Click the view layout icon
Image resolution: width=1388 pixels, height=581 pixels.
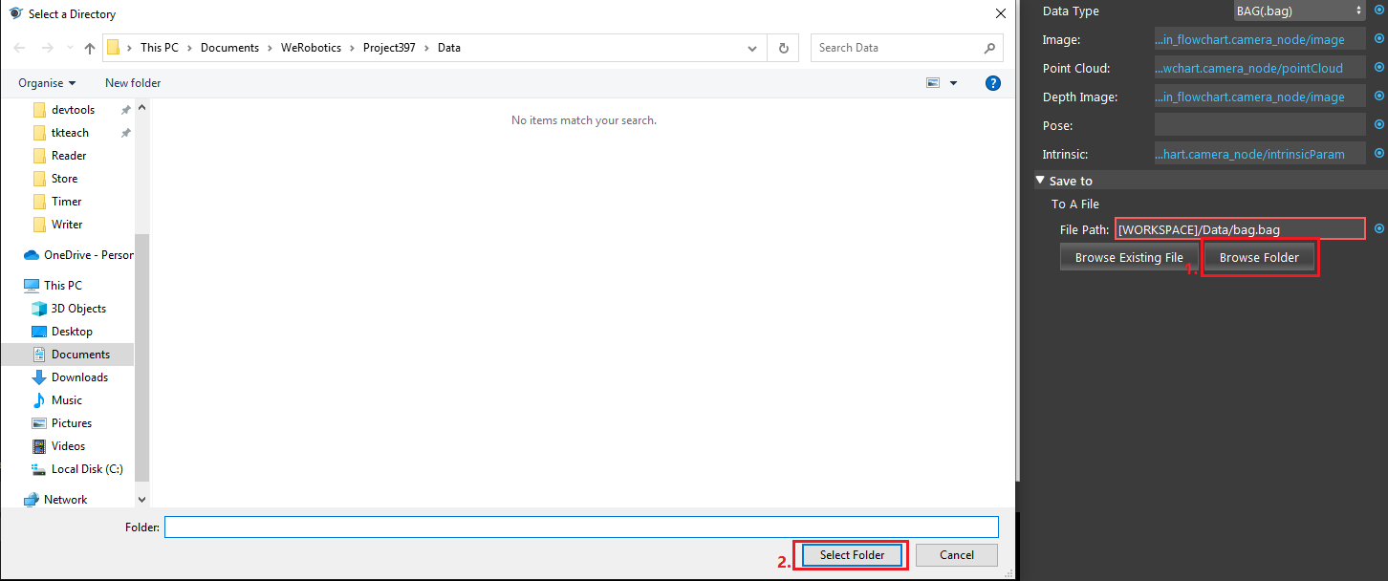pyautogui.click(x=933, y=83)
